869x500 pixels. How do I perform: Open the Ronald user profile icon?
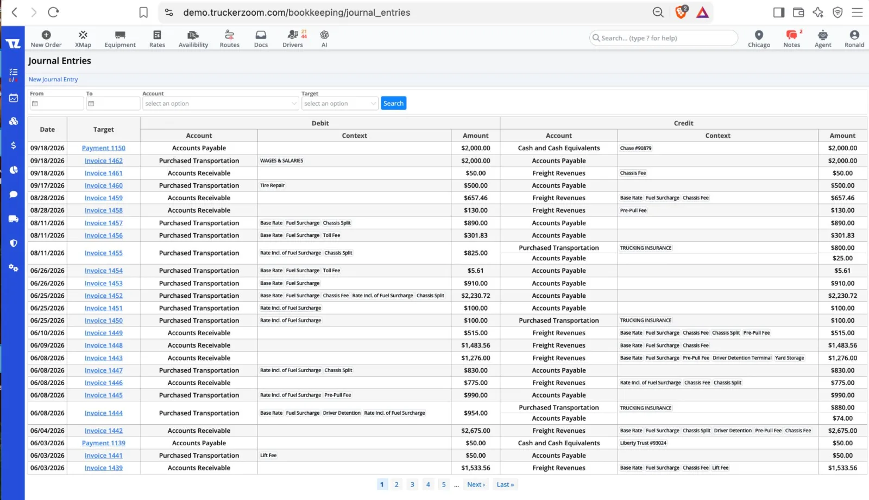pyautogui.click(x=854, y=39)
